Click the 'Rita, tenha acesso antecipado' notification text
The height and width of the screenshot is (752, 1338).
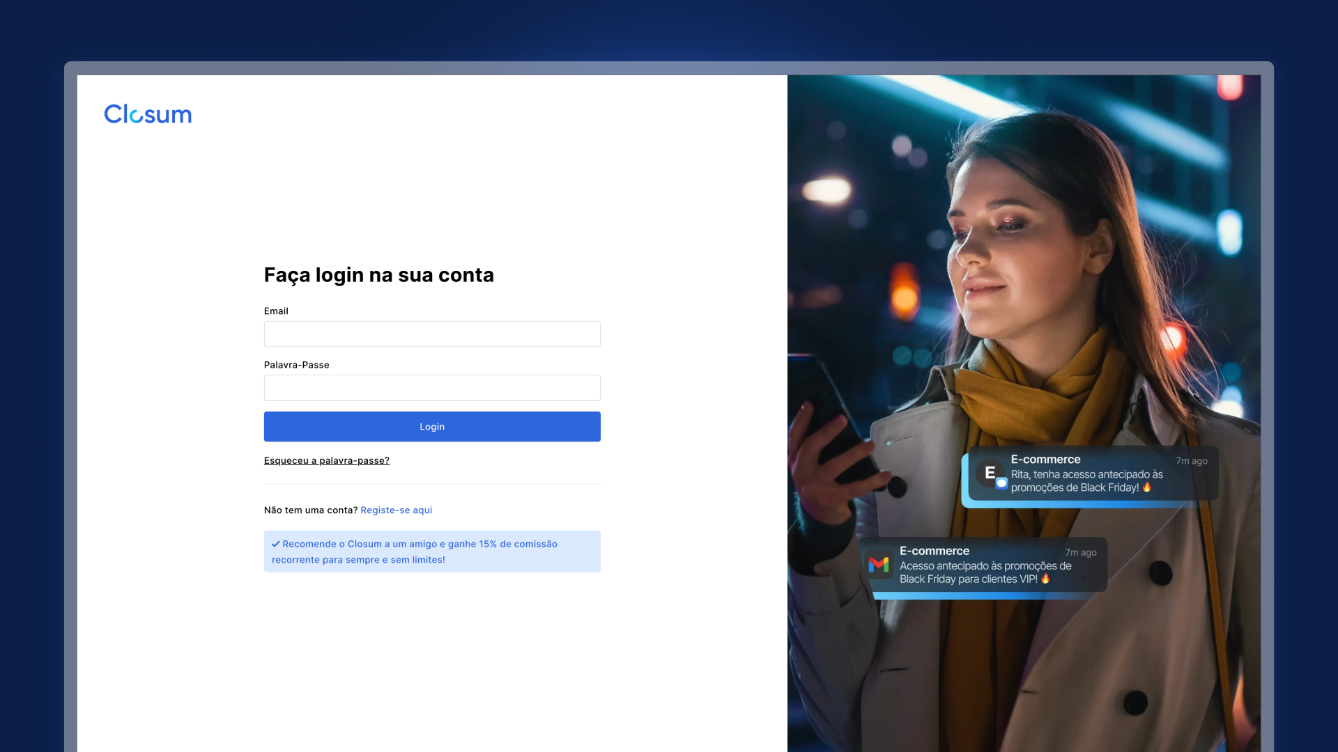pyautogui.click(x=1087, y=481)
